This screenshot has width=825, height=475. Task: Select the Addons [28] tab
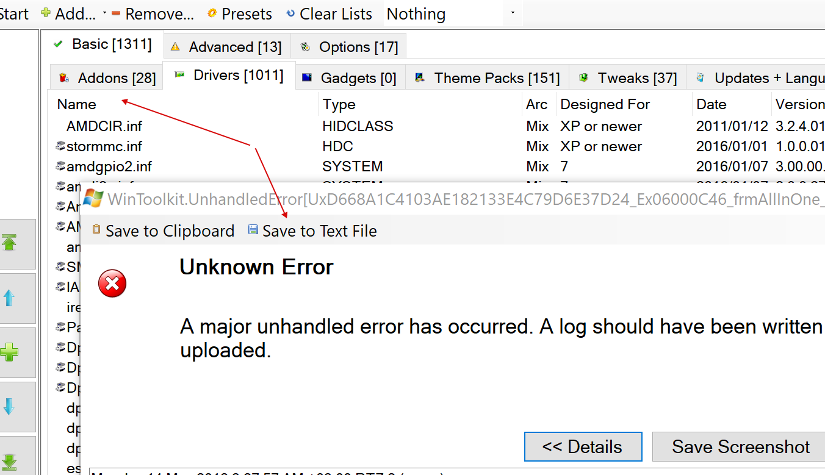(x=107, y=78)
